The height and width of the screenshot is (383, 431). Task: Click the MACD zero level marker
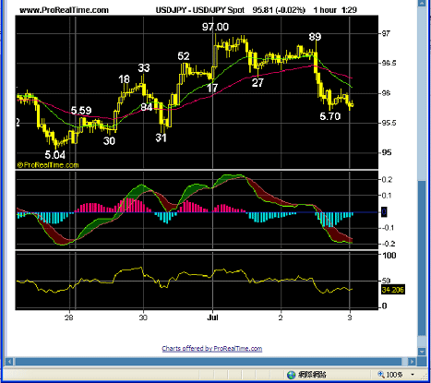pyautogui.click(x=384, y=211)
